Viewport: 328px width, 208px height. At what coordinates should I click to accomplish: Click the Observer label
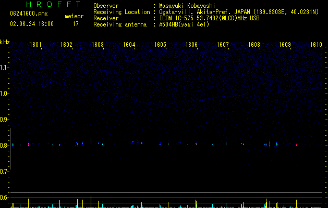(x=106, y=6)
